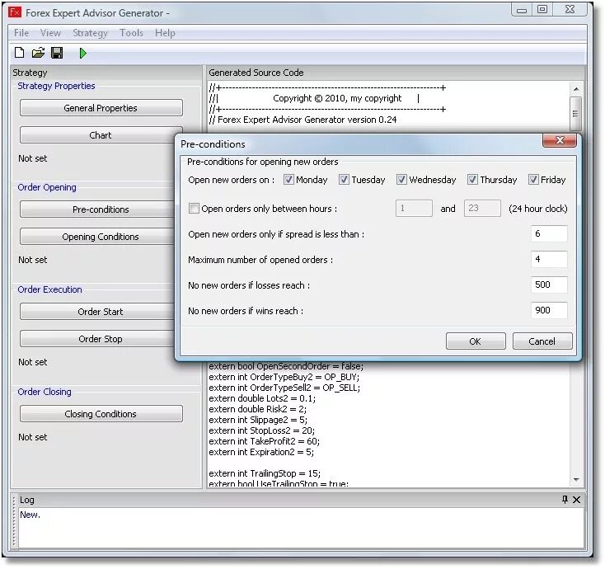Click the 'extern double Risk2 = 2;' line
This screenshot has width=605, height=569.
[x=257, y=409]
